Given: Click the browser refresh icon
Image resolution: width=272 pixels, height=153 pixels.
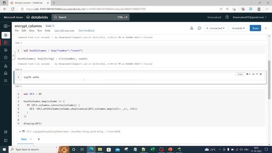Looking at the screenshot, I should (x=13, y=9).
